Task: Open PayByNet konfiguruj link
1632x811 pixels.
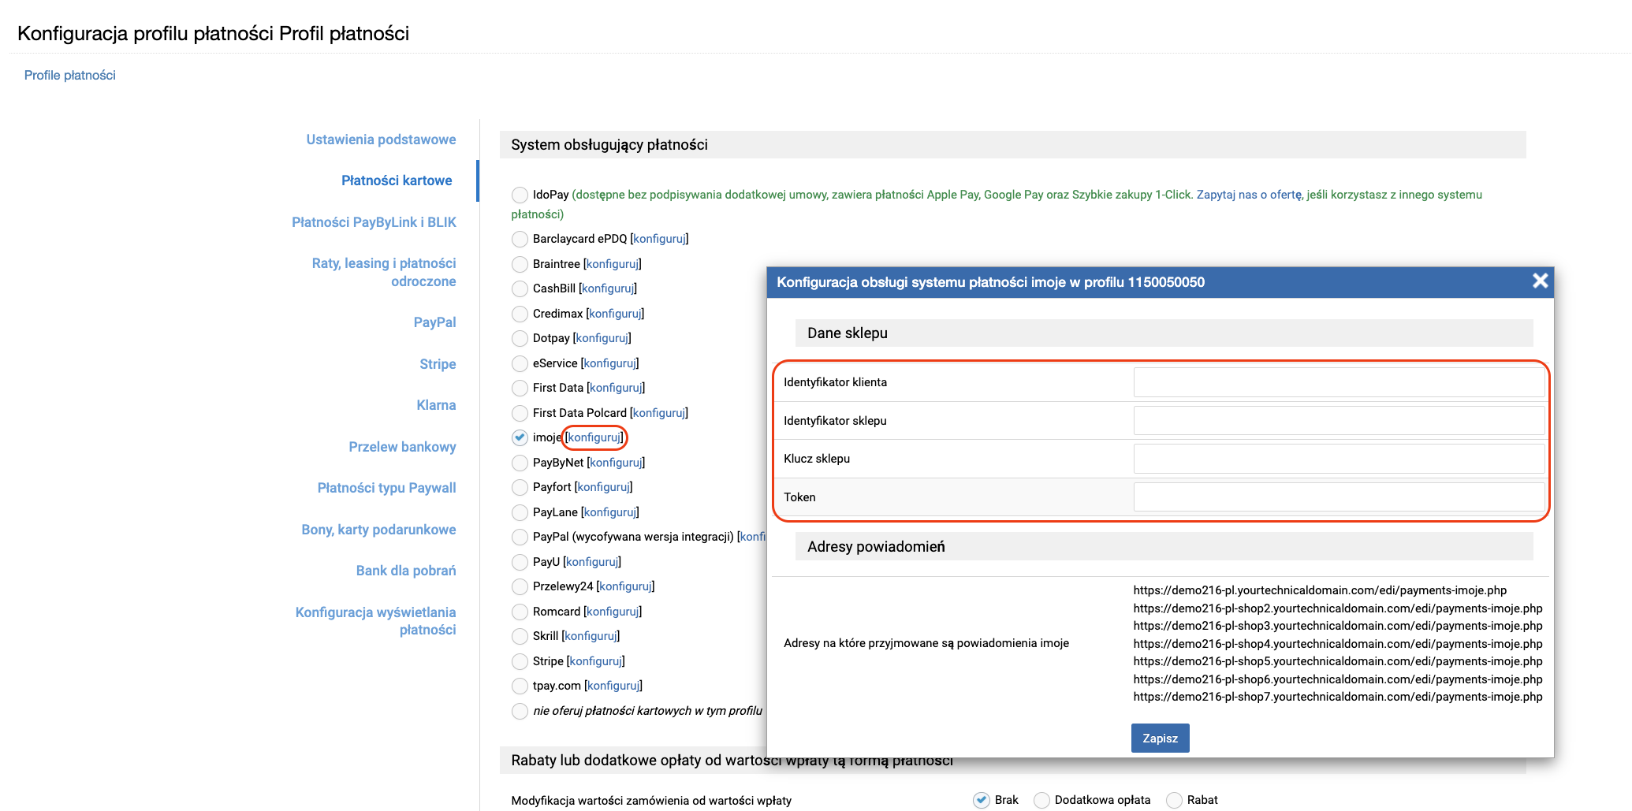Action: (616, 463)
